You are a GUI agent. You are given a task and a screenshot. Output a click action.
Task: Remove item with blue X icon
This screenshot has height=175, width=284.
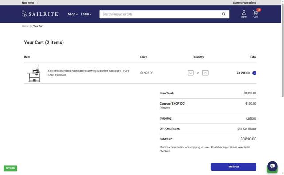click(254, 73)
